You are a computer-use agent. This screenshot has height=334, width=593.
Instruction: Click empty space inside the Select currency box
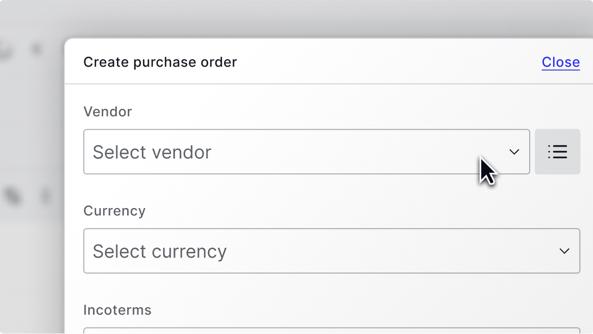tap(388, 251)
